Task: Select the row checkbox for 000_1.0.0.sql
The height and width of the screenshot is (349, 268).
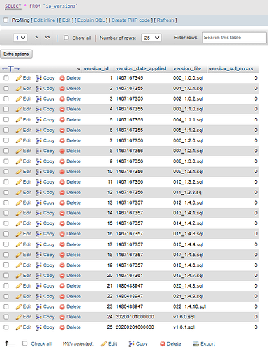Action: coord(6,78)
